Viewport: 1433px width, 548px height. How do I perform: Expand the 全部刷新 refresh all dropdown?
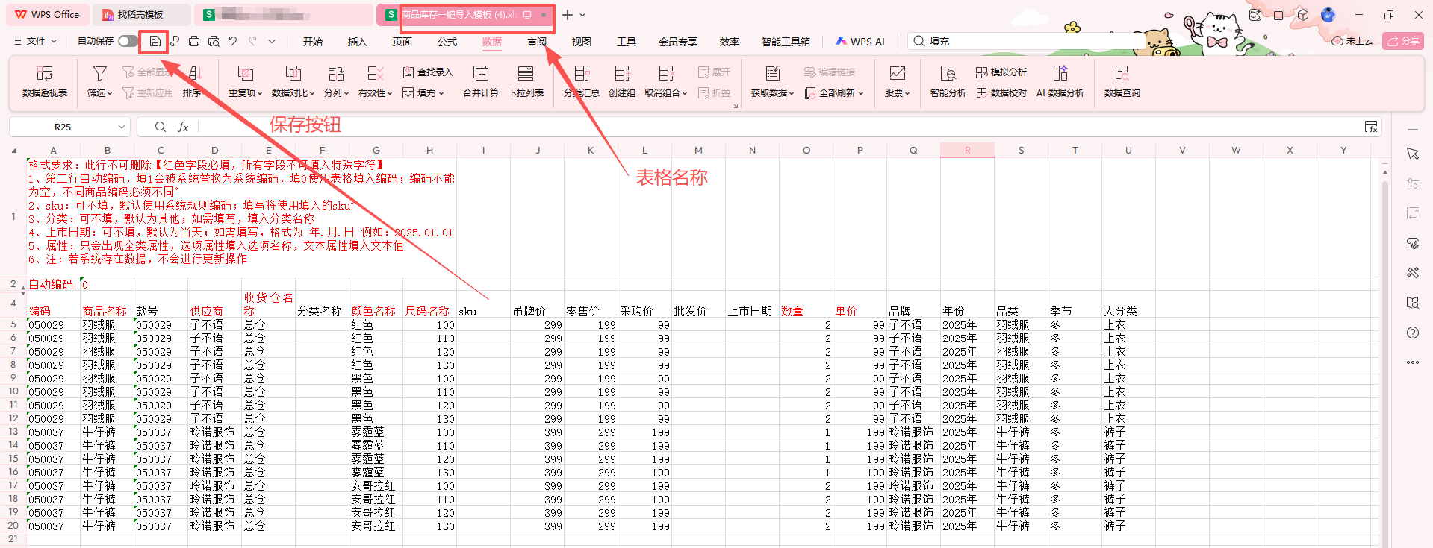[861, 94]
